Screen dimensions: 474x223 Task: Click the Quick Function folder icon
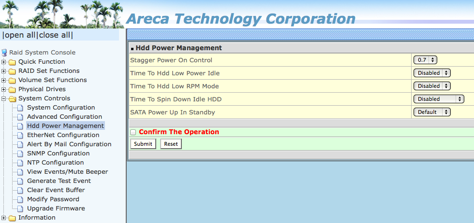(12, 62)
